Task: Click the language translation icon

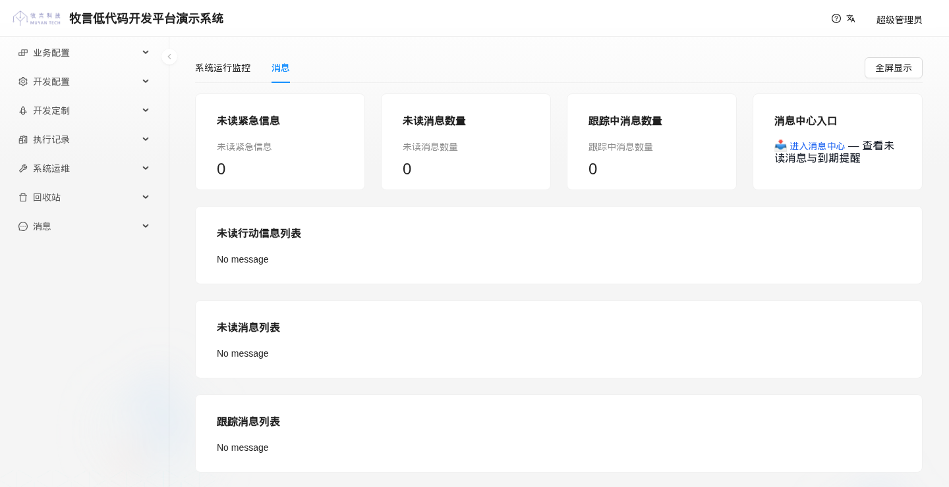Action: tap(851, 18)
